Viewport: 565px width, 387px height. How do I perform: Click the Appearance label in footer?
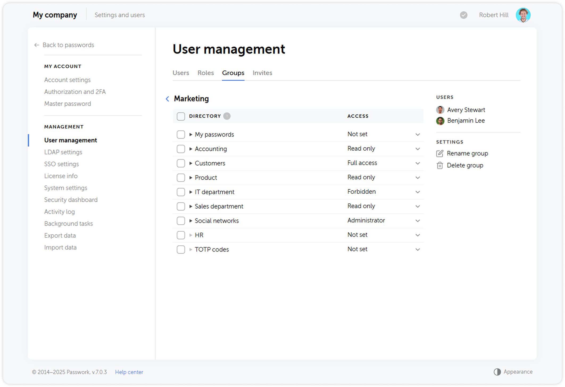[518, 372]
